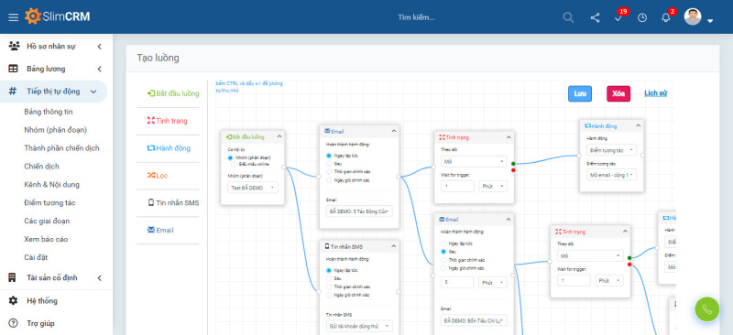This screenshot has width=733, height=335.
Task: Click the Trợ giúp question mark icon
Action: [13, 323]
